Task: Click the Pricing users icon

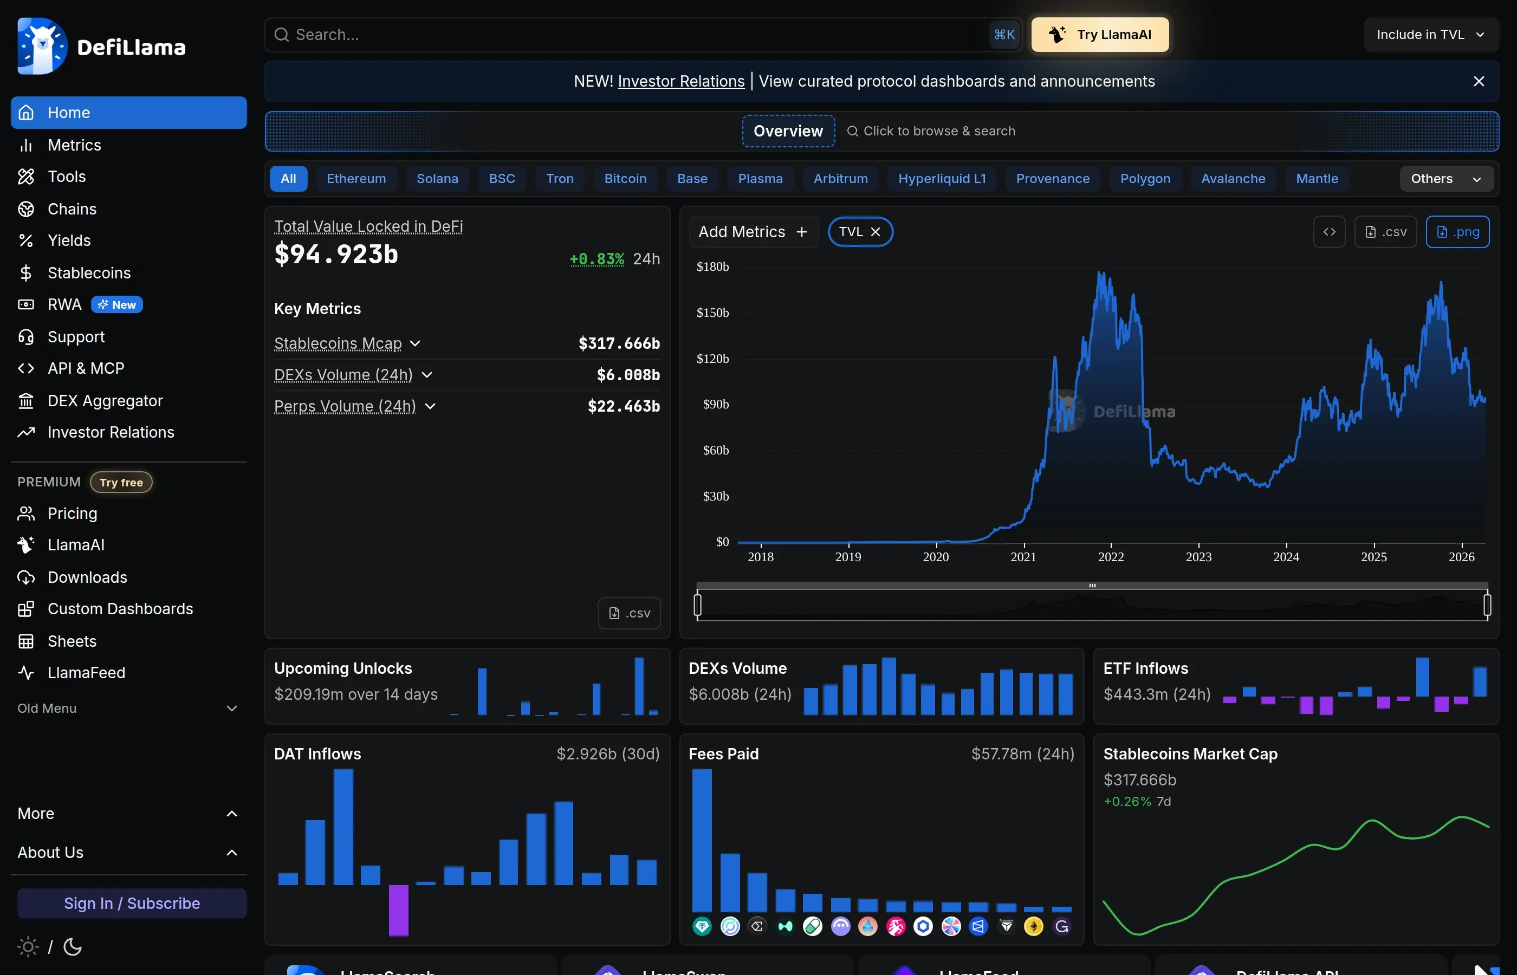Action: pos(26,513)
